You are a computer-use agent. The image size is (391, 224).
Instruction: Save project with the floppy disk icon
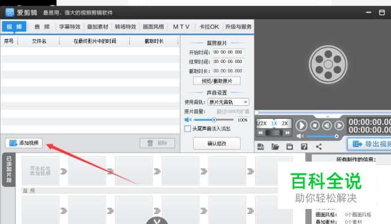coord(289,147)
